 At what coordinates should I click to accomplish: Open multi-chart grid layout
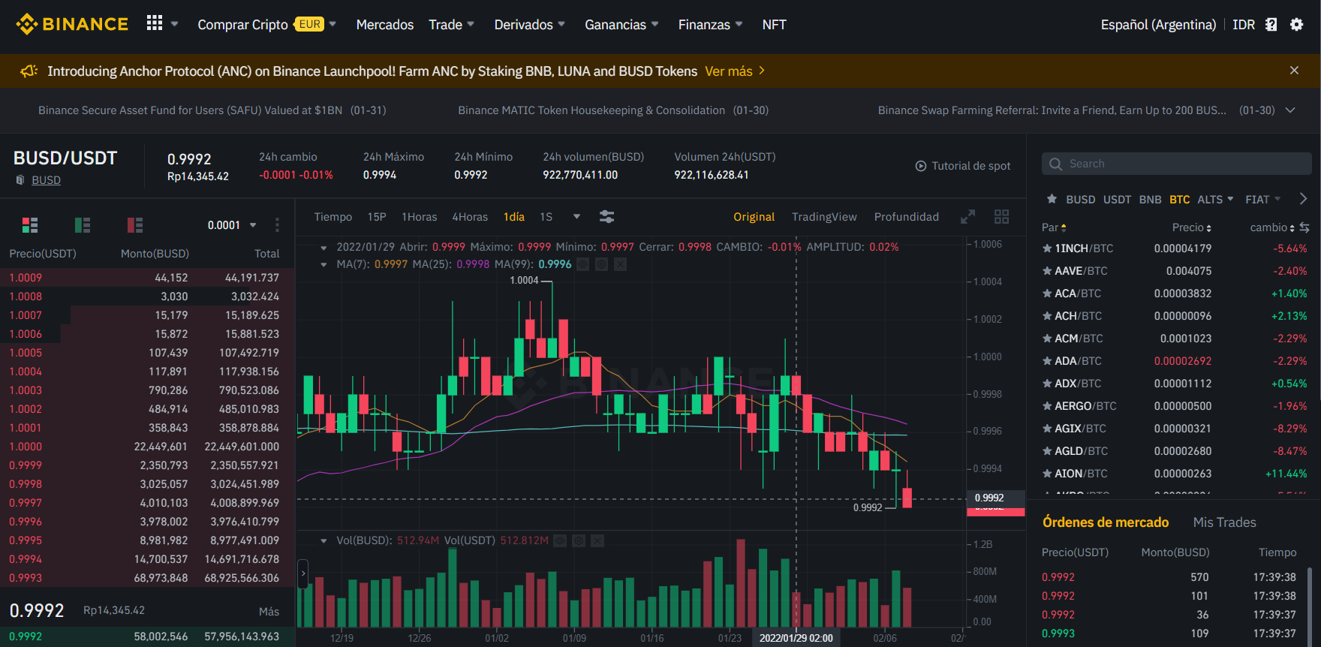[x=1001, y=217]
